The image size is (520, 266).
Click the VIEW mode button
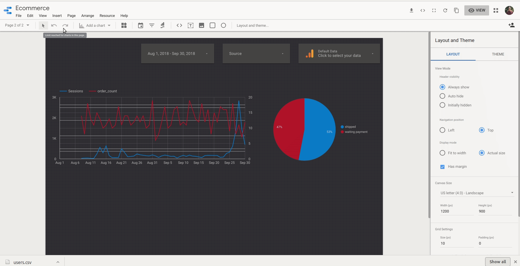click(x=477, y=10)
